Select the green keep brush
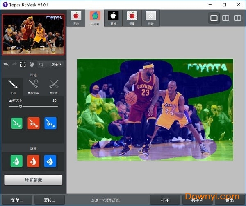Screen dimensions: 246x206 [x=16, y=123]
